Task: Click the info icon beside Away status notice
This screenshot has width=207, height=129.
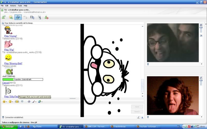Action: pyautogui.click(x=3, y=23)
